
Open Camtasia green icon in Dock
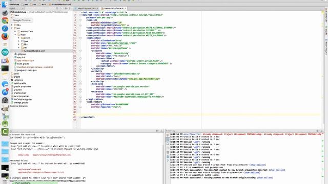pyautogui.click(x=5, y=132)
